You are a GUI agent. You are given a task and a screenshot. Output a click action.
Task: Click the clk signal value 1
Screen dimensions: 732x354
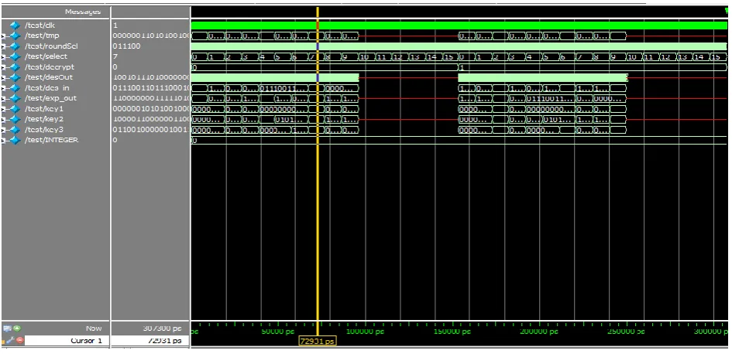tap(115, 26)
